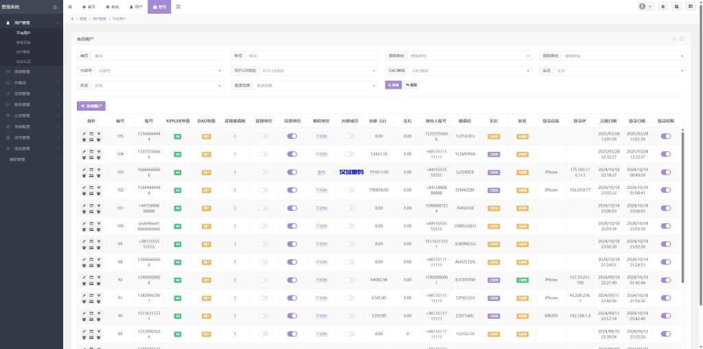Click the rightmost icon in the top bar
Screen dimensions: 703x349
(x=690, y=6)
